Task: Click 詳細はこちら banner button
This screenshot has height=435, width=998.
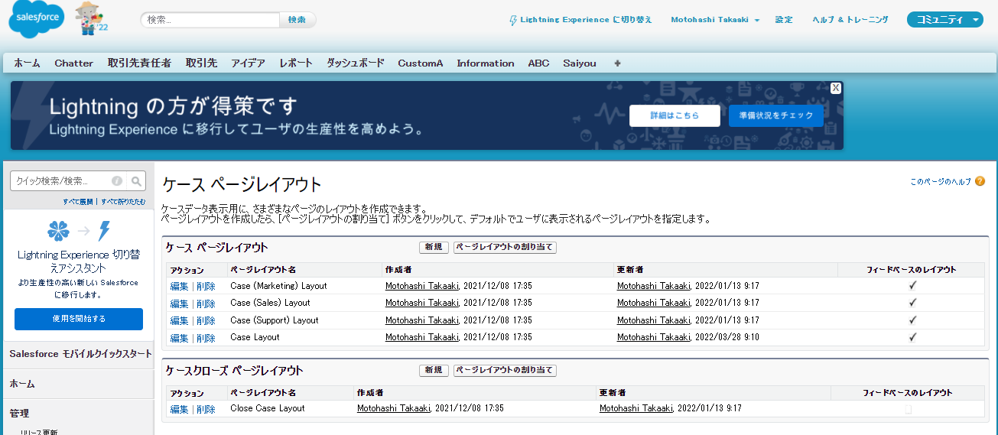Action: [675, 116]
